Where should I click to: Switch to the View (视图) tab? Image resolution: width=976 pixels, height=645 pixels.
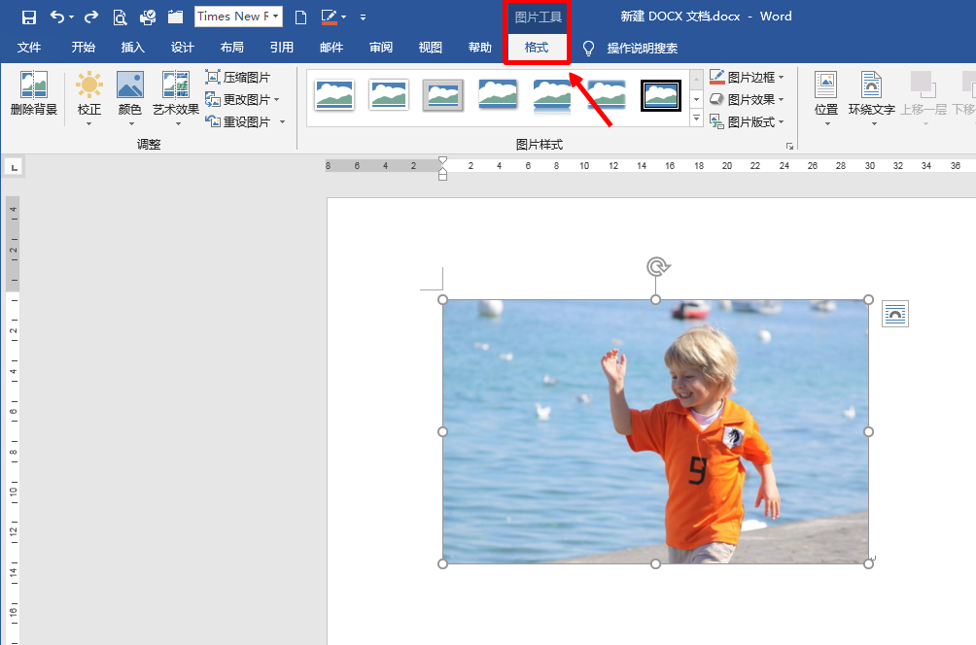click(431, 48)
